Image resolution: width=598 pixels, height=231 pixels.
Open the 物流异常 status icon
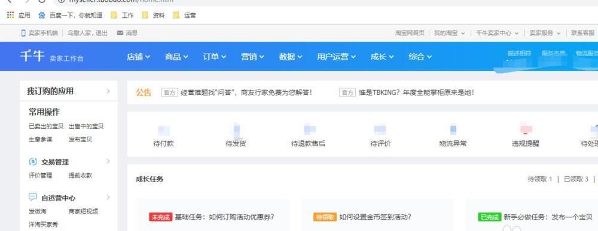point(453,130)
